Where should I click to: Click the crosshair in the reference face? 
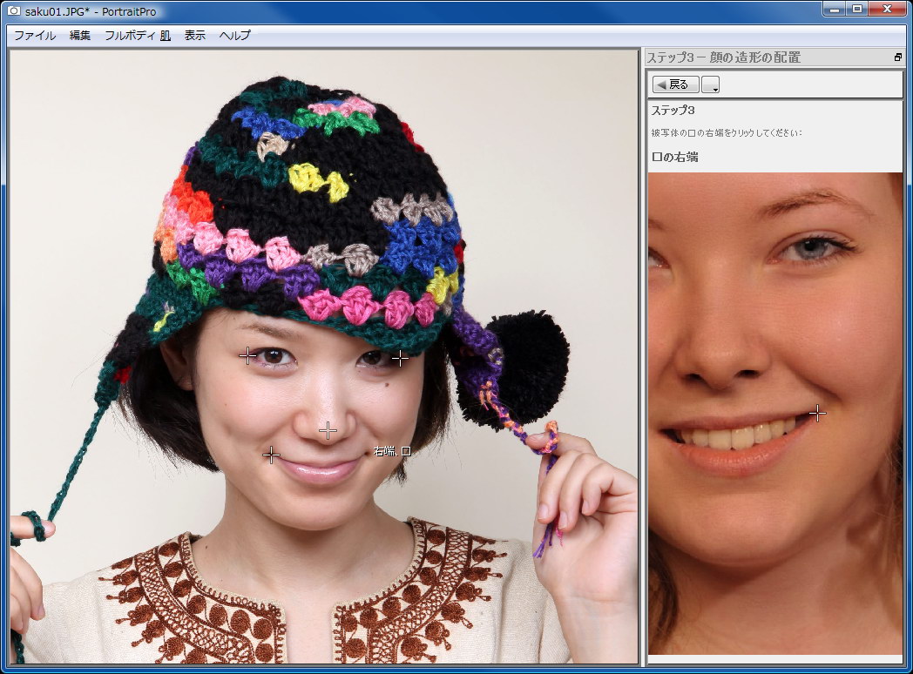(x=817, y=414)
